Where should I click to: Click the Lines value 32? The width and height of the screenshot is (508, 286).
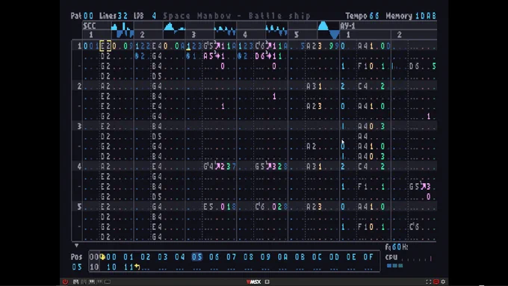(x=123, y=16)
